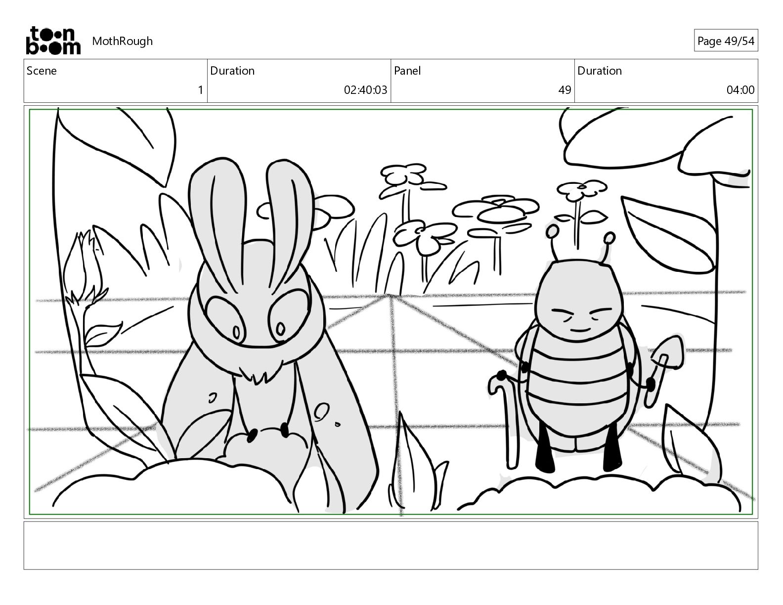Viewport: 783px width, 605px height.
Task: Click the scene duration '02:40:03' value
Action: point(365,90)
